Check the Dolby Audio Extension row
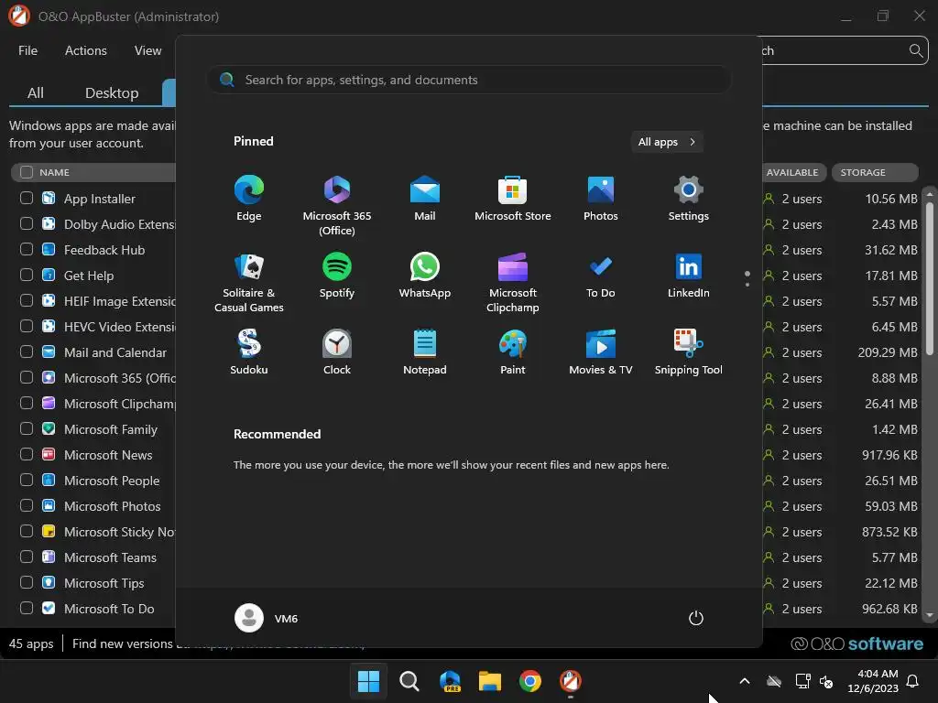938x703 pixels. [x=27, y=223]
